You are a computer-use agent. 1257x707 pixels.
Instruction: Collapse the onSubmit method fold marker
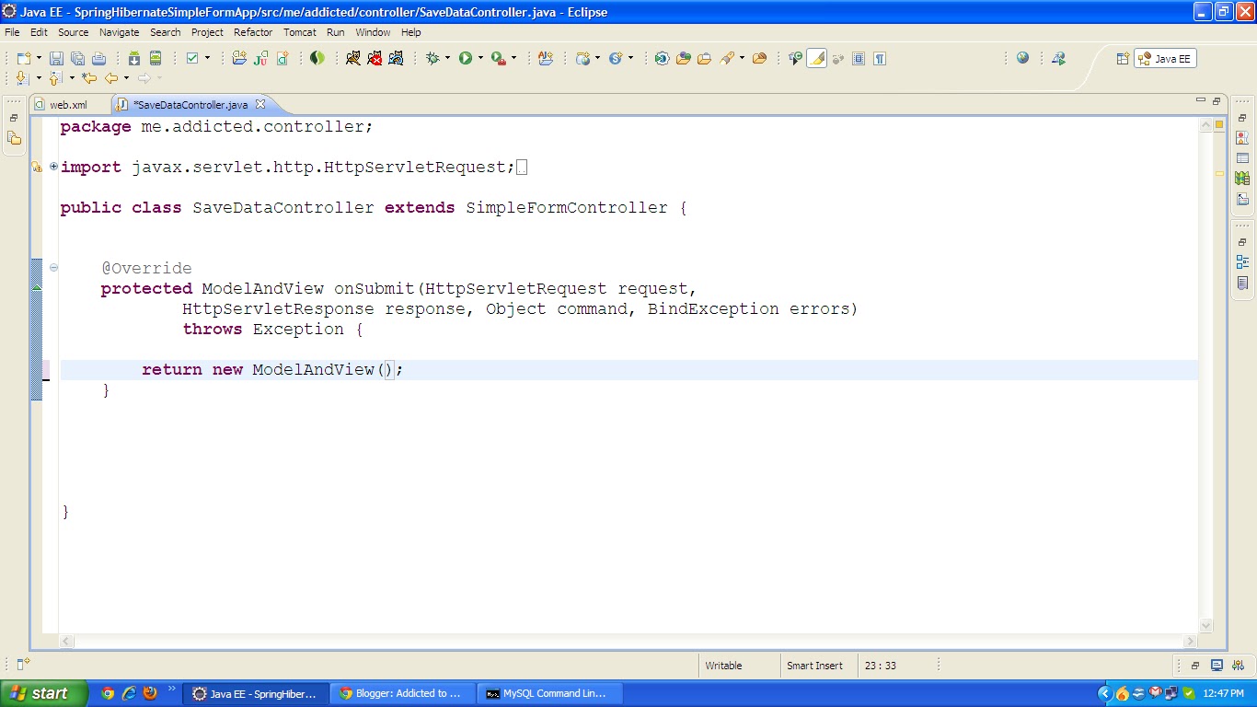tap(53, 268)
